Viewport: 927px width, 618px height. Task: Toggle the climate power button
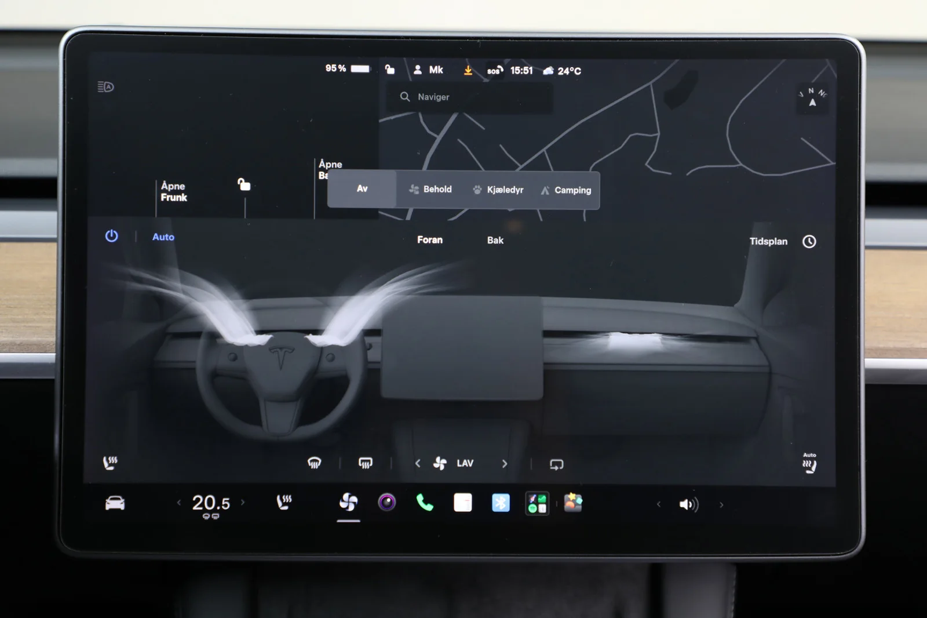pos(111,236)
